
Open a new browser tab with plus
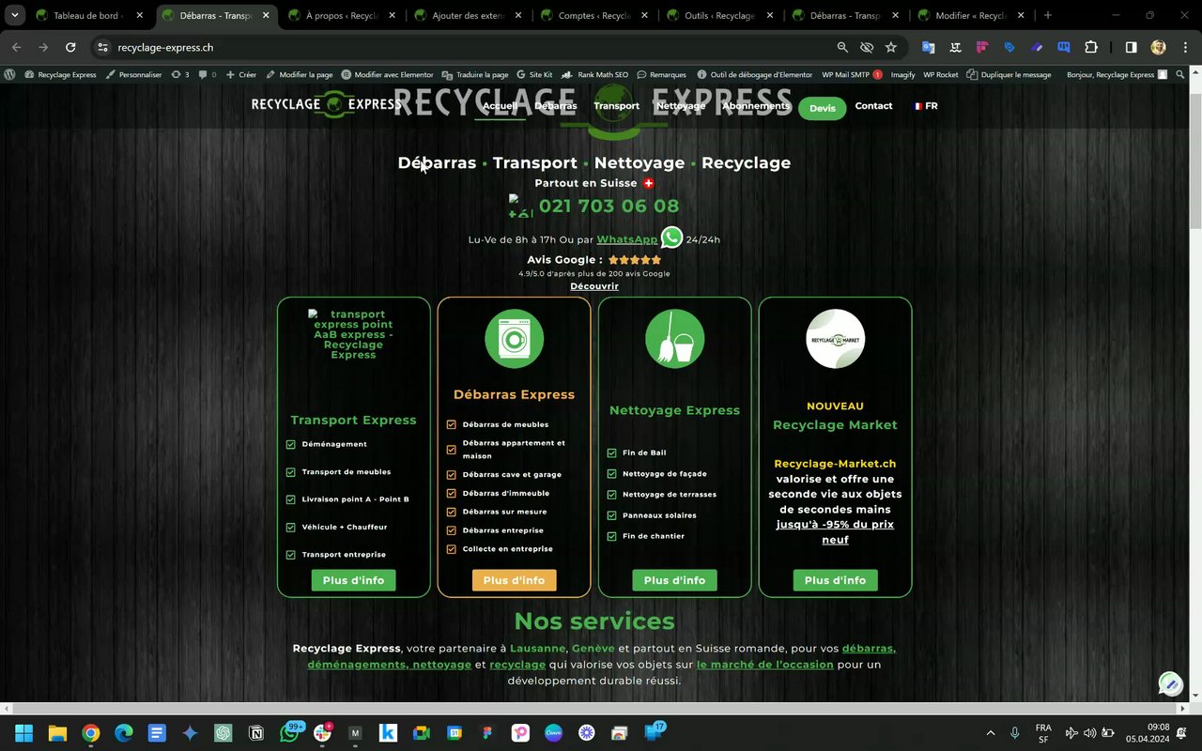(1048, 15)
